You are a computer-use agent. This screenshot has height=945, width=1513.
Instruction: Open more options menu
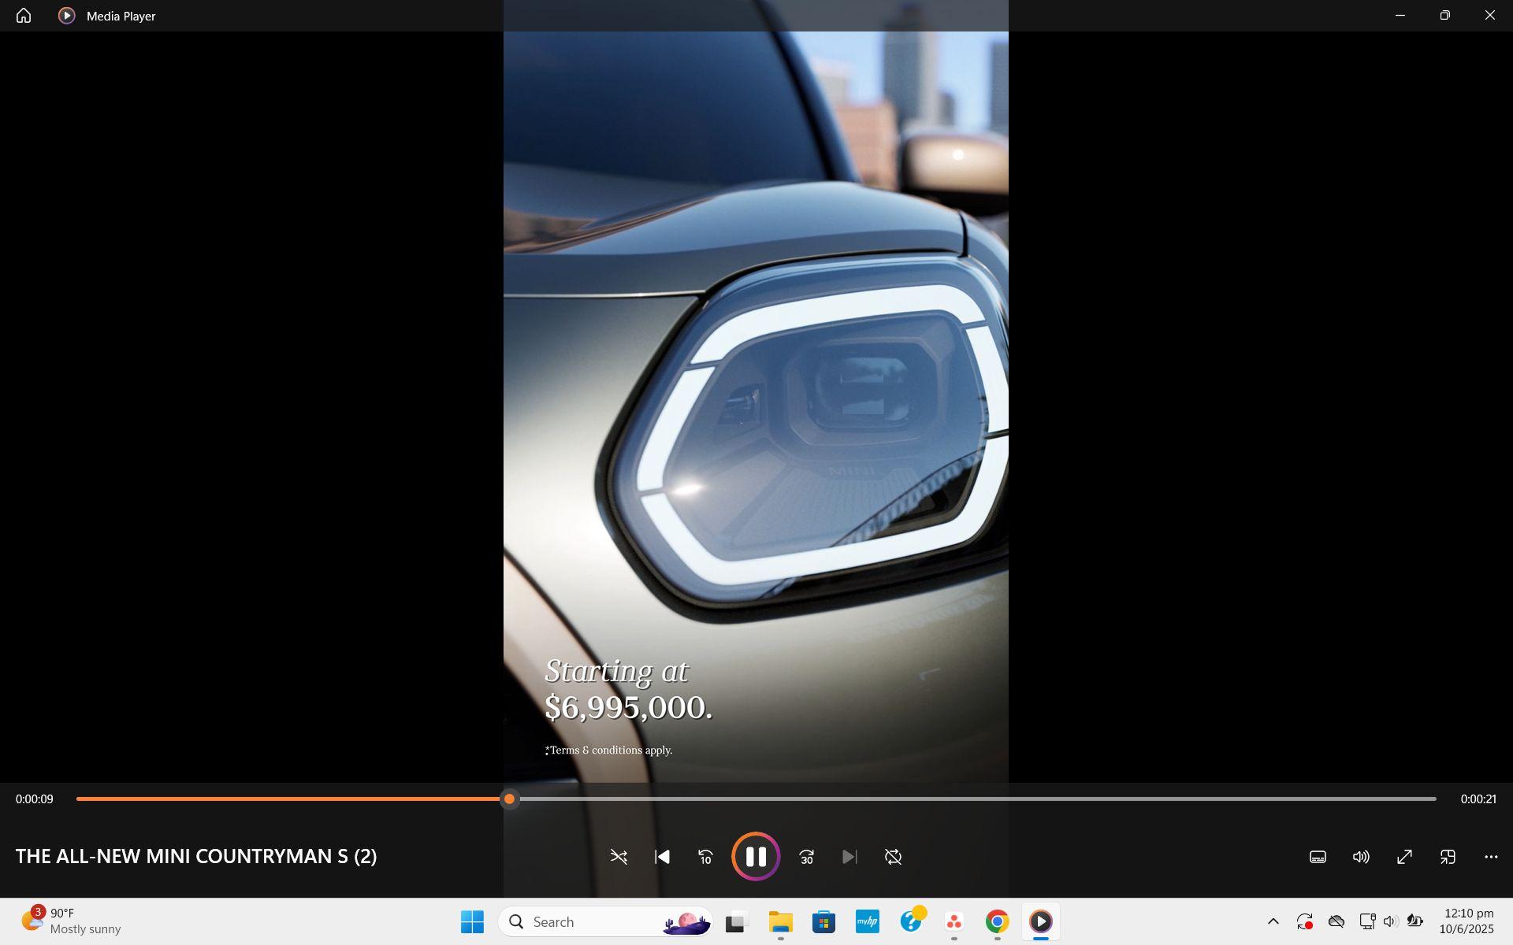pyautogui.click(x=1491, y=857)
